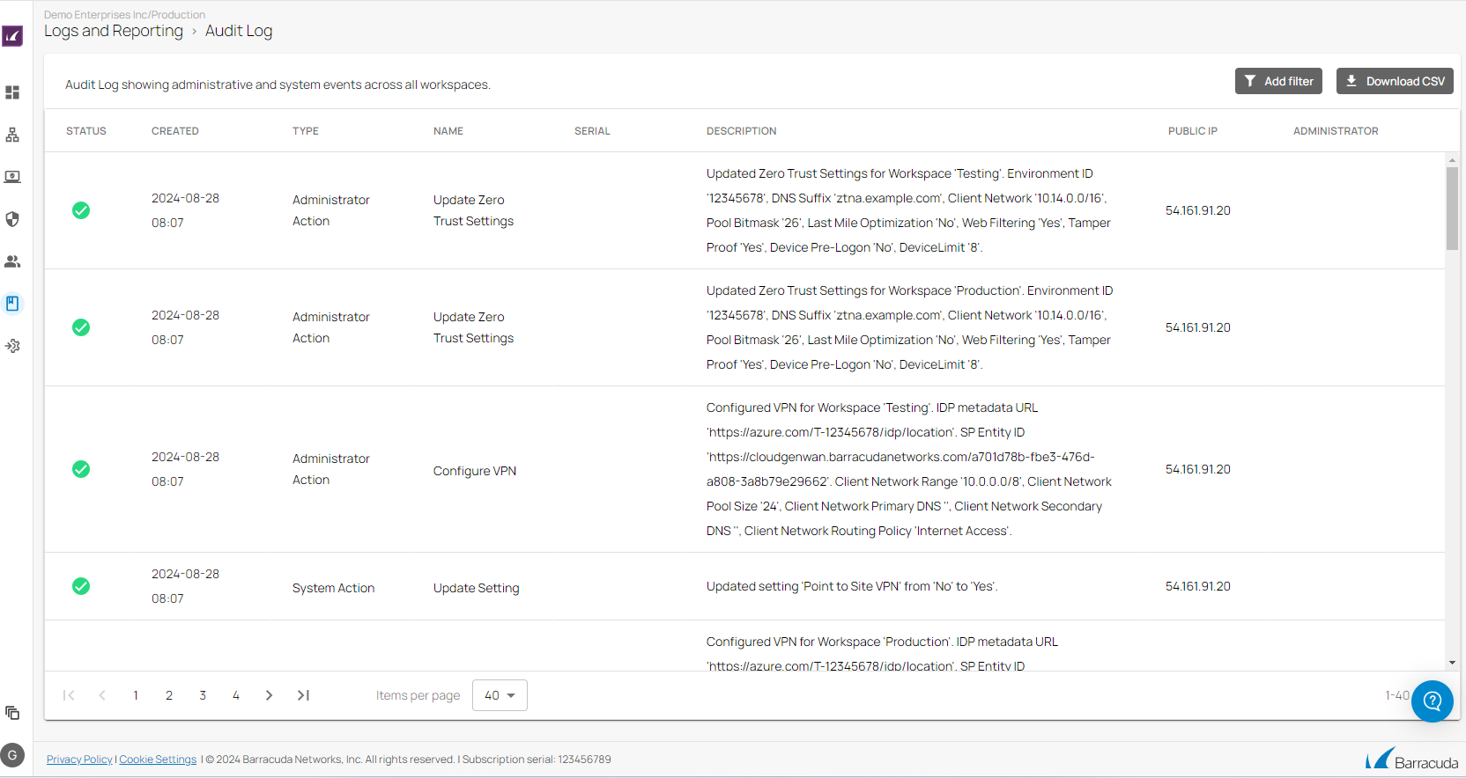1466x778 pixels.
Task: Click the CREATED column header
Action: 175,131
